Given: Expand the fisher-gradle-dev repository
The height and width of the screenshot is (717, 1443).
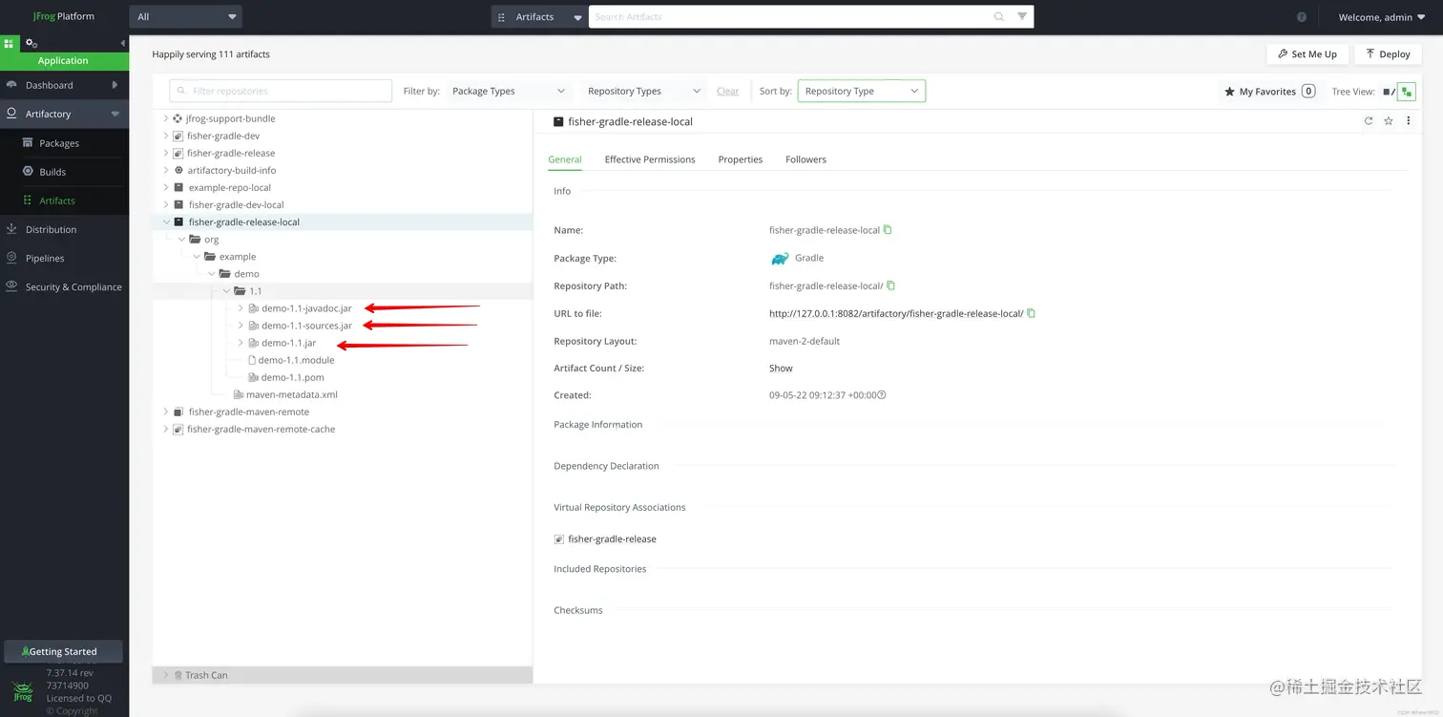Looking at the screenshot, I should [166, 136].
